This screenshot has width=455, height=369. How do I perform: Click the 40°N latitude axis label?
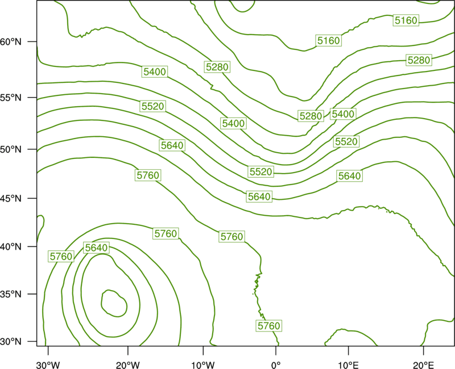[11, 247]
